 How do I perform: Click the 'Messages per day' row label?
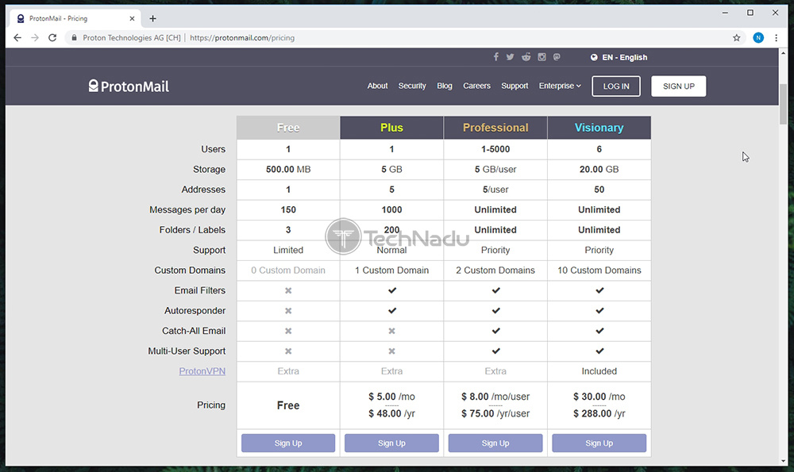coord(187,210)
